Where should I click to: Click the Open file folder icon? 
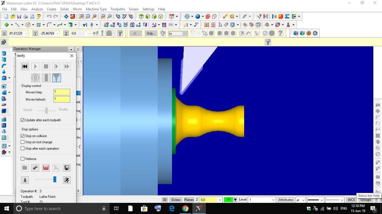[13, 17]
